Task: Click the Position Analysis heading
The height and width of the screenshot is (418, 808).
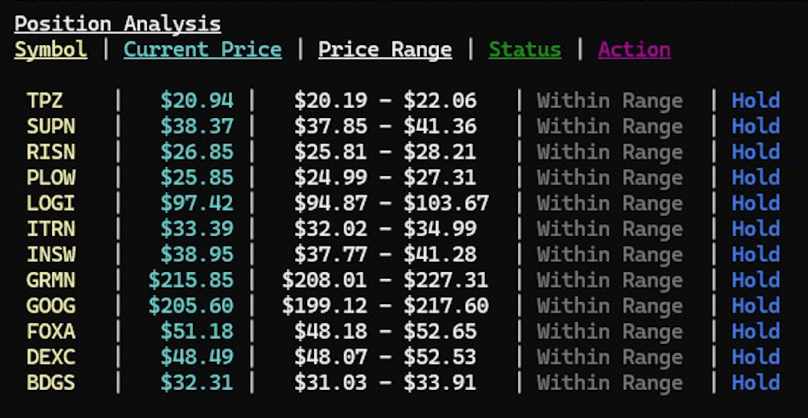Action: pyautogui.click(x=117, y=24)
